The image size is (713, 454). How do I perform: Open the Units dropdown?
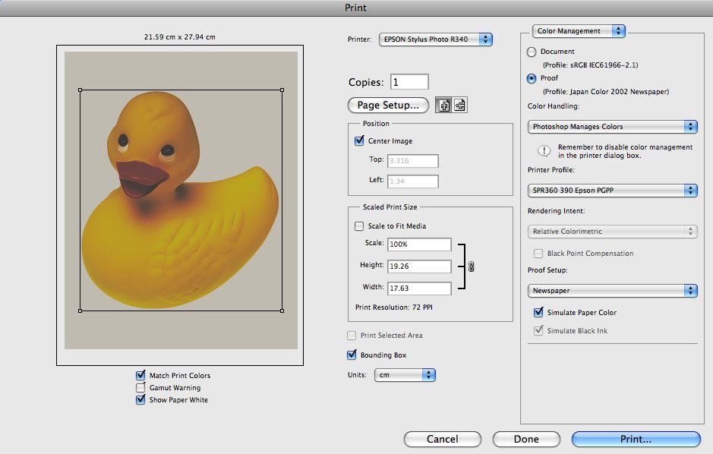pos(405,375)
